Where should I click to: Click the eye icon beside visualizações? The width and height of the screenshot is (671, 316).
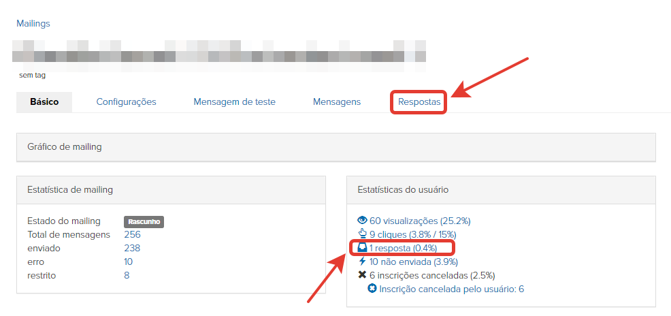[x=362, y=221]
